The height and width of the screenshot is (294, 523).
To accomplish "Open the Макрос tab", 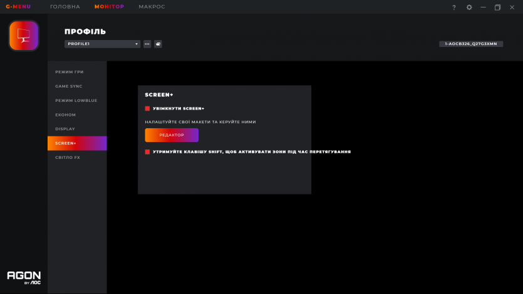I will (152, 6).
